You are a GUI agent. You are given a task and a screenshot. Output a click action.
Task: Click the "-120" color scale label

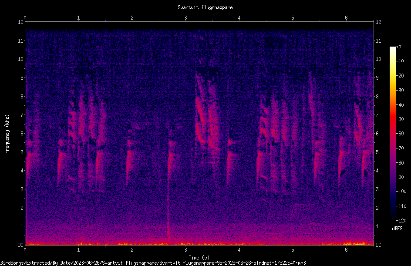point(401,221)
